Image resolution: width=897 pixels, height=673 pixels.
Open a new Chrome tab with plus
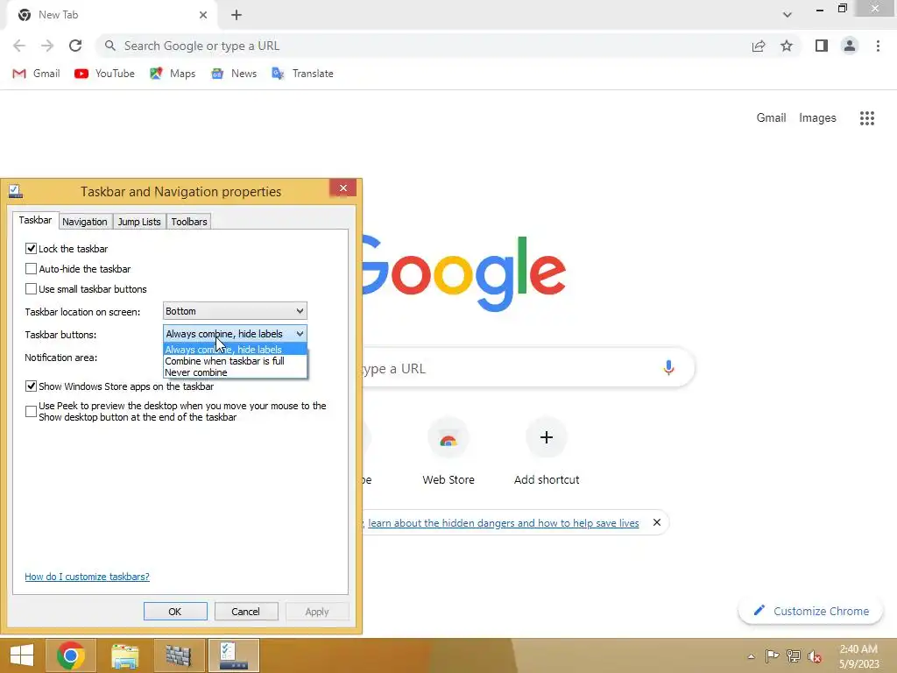tap(237, 15)
